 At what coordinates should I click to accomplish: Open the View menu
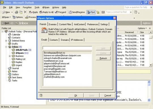pos(18,7)
